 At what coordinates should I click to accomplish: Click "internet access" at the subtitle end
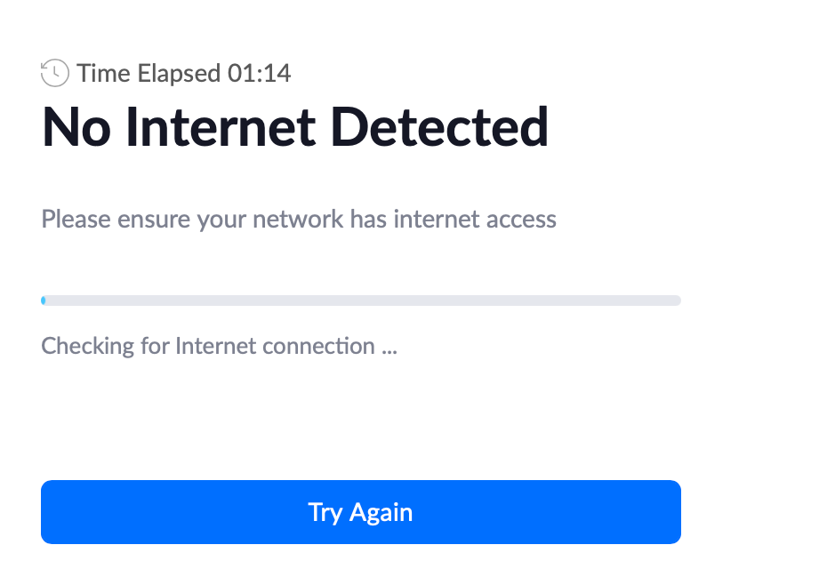click(x=475, y=219)
